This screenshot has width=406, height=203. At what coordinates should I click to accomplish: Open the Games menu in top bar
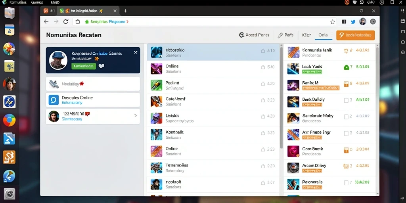point(37,2)
